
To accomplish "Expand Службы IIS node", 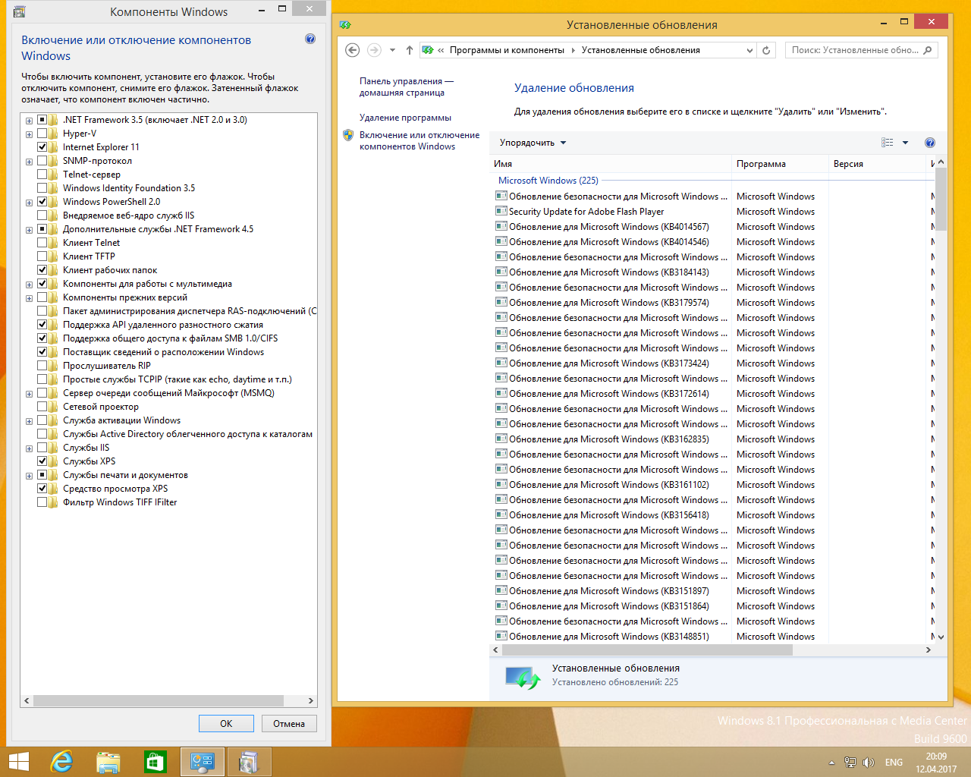I will click(29, 448).
